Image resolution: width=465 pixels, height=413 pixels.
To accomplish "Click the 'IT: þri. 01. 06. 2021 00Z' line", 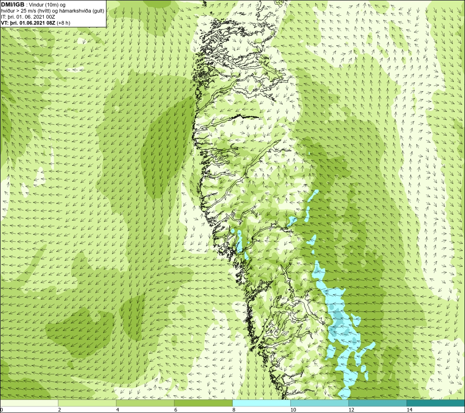I will pyautogui.click(x=28, y=17).
